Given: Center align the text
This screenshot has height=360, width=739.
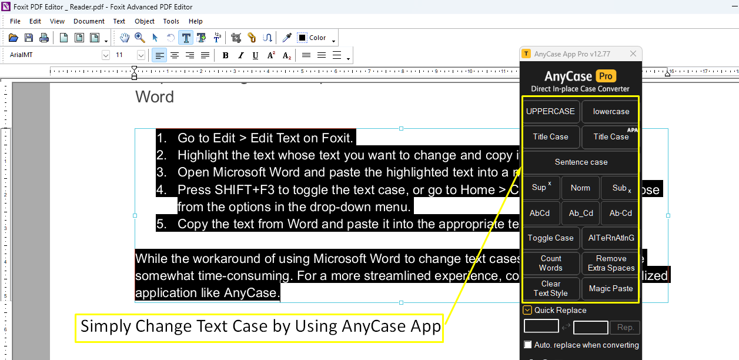Looking at the screenshot, I should pos(175,55).
